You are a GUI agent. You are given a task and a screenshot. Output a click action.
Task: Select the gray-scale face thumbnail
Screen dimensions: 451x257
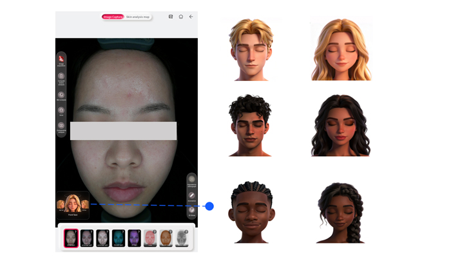pyautogui.click(x=182, y=238)
